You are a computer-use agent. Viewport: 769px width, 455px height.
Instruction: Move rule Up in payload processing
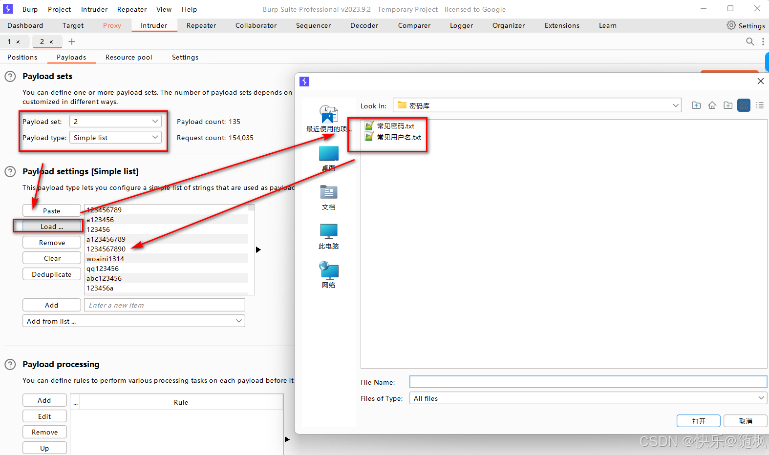point(44,448)
